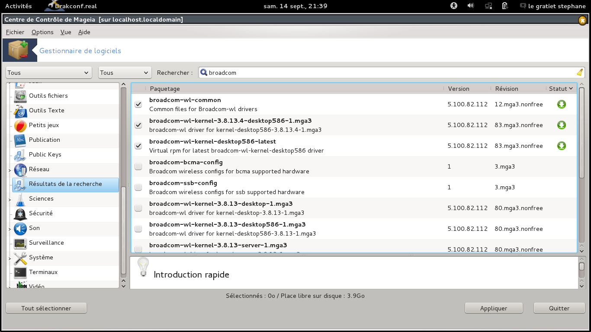
Task: Check broadcom-wl-kernel-3.8.13-server-1.mga3 package
Action: click(x=138, y=249)
